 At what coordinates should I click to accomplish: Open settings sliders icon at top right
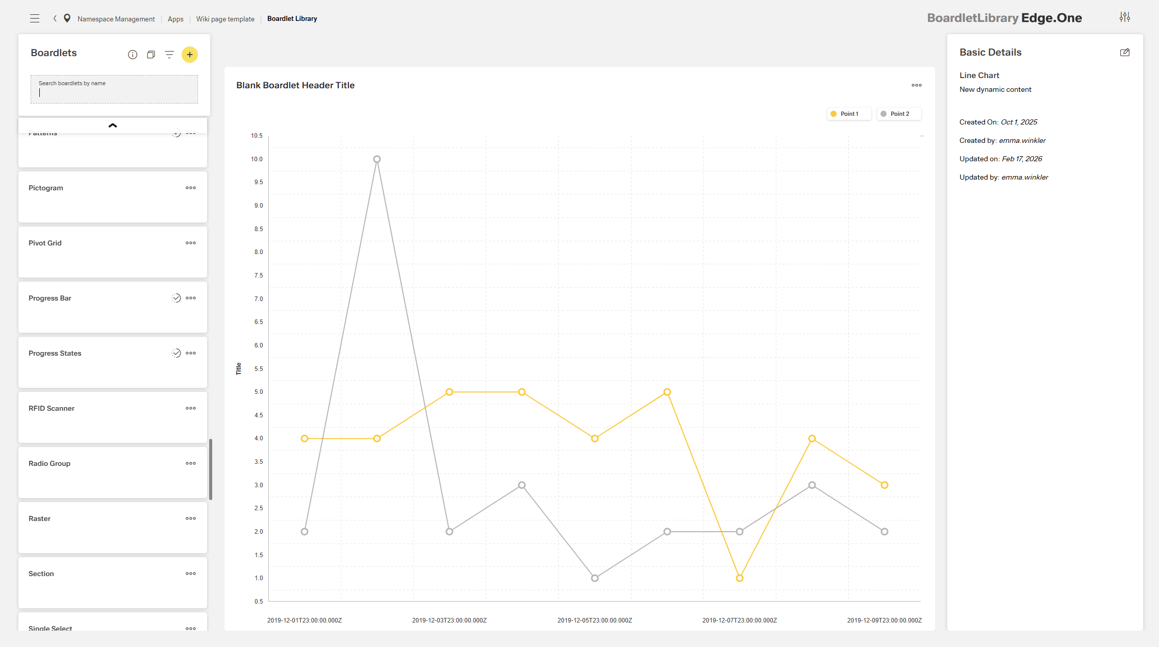[x=1125, y=17]
